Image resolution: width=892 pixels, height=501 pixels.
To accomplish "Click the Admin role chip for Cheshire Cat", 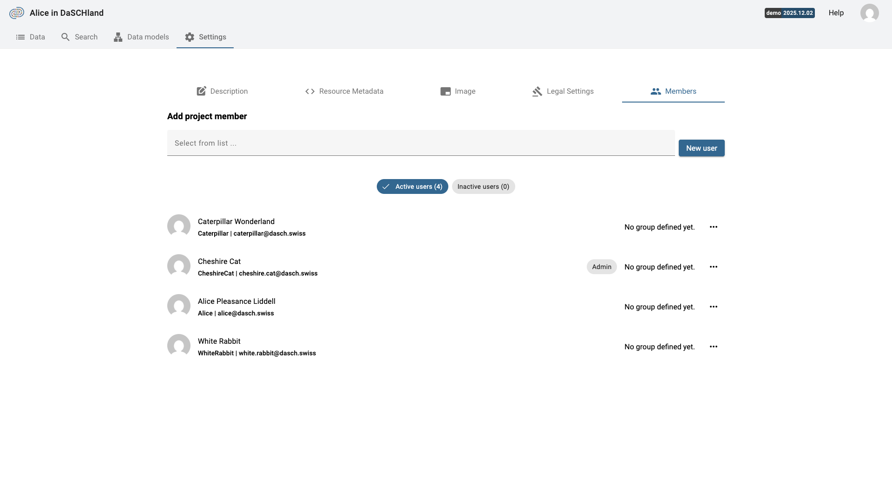I will 602,267.
